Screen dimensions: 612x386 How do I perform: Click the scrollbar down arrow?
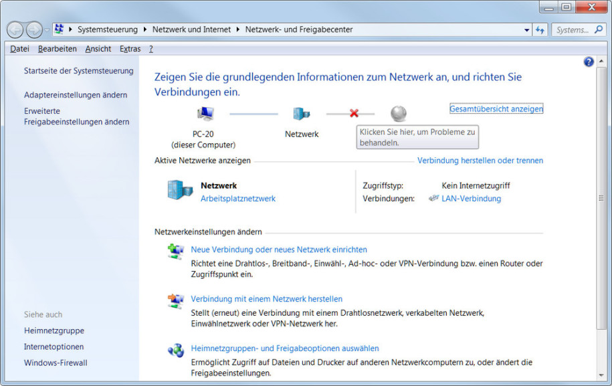coord(601,375)
